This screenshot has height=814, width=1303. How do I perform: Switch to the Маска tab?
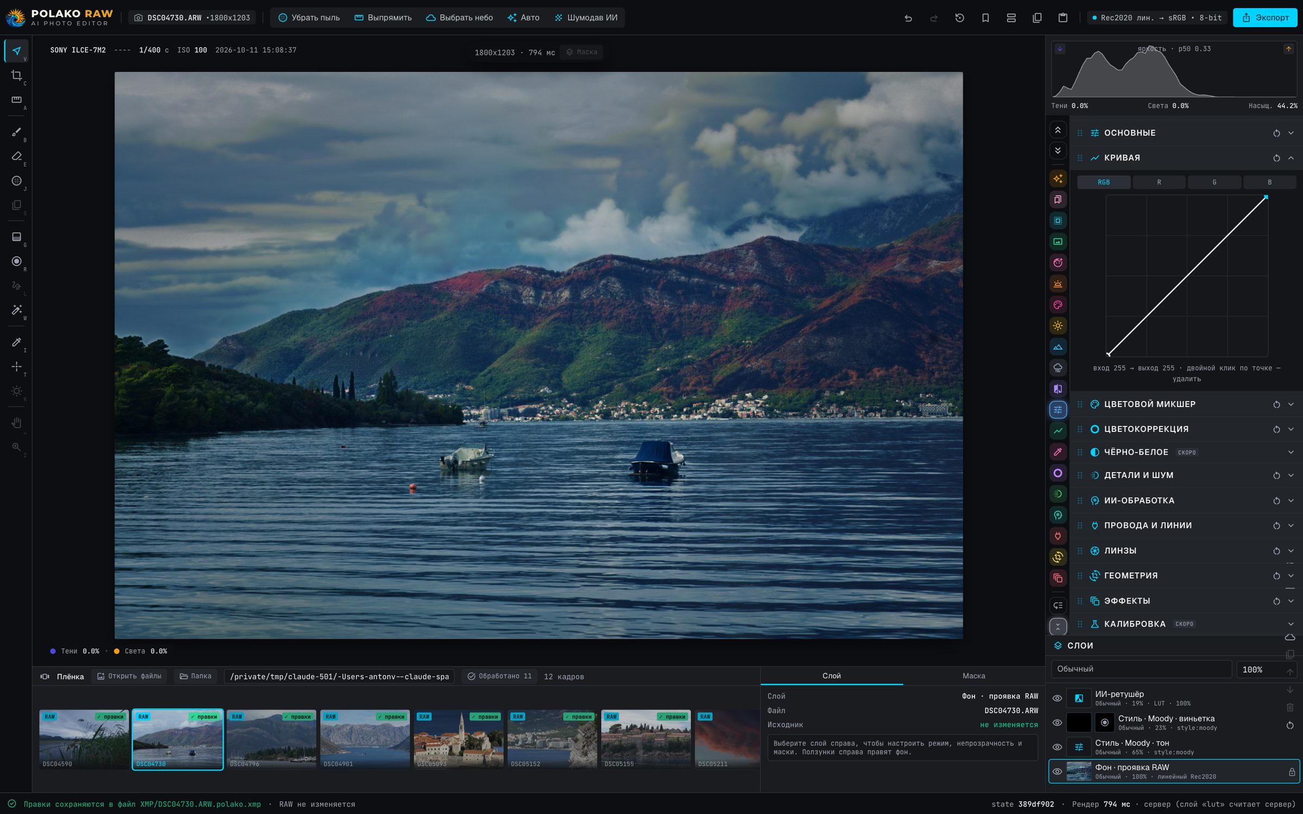(973, 676)
